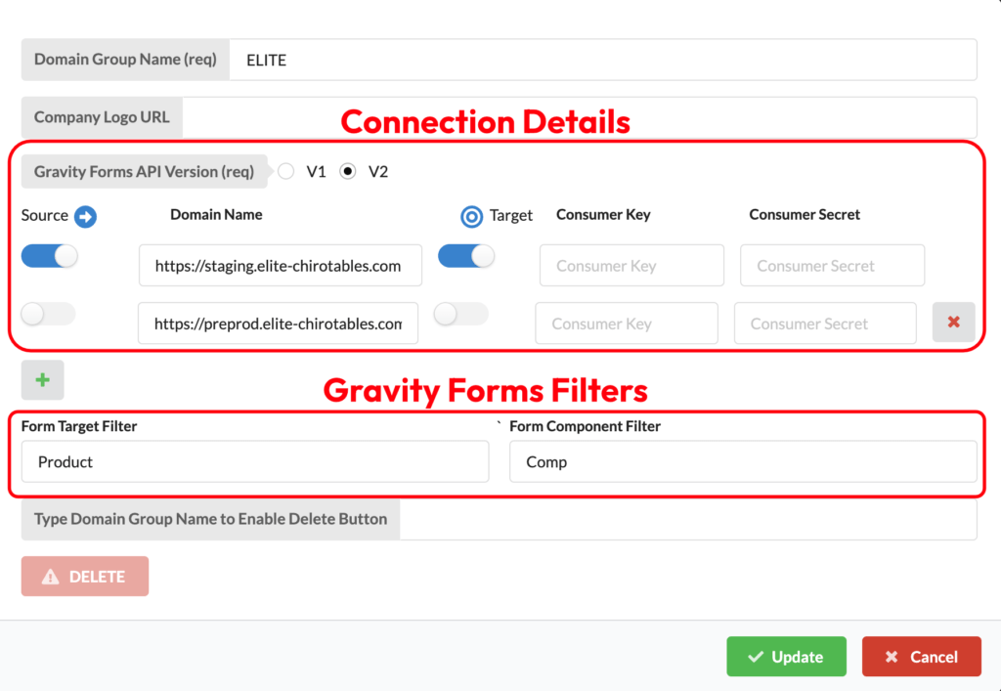
Task: Toggle Source switch for preprod domain
Action: pos(48,314)
